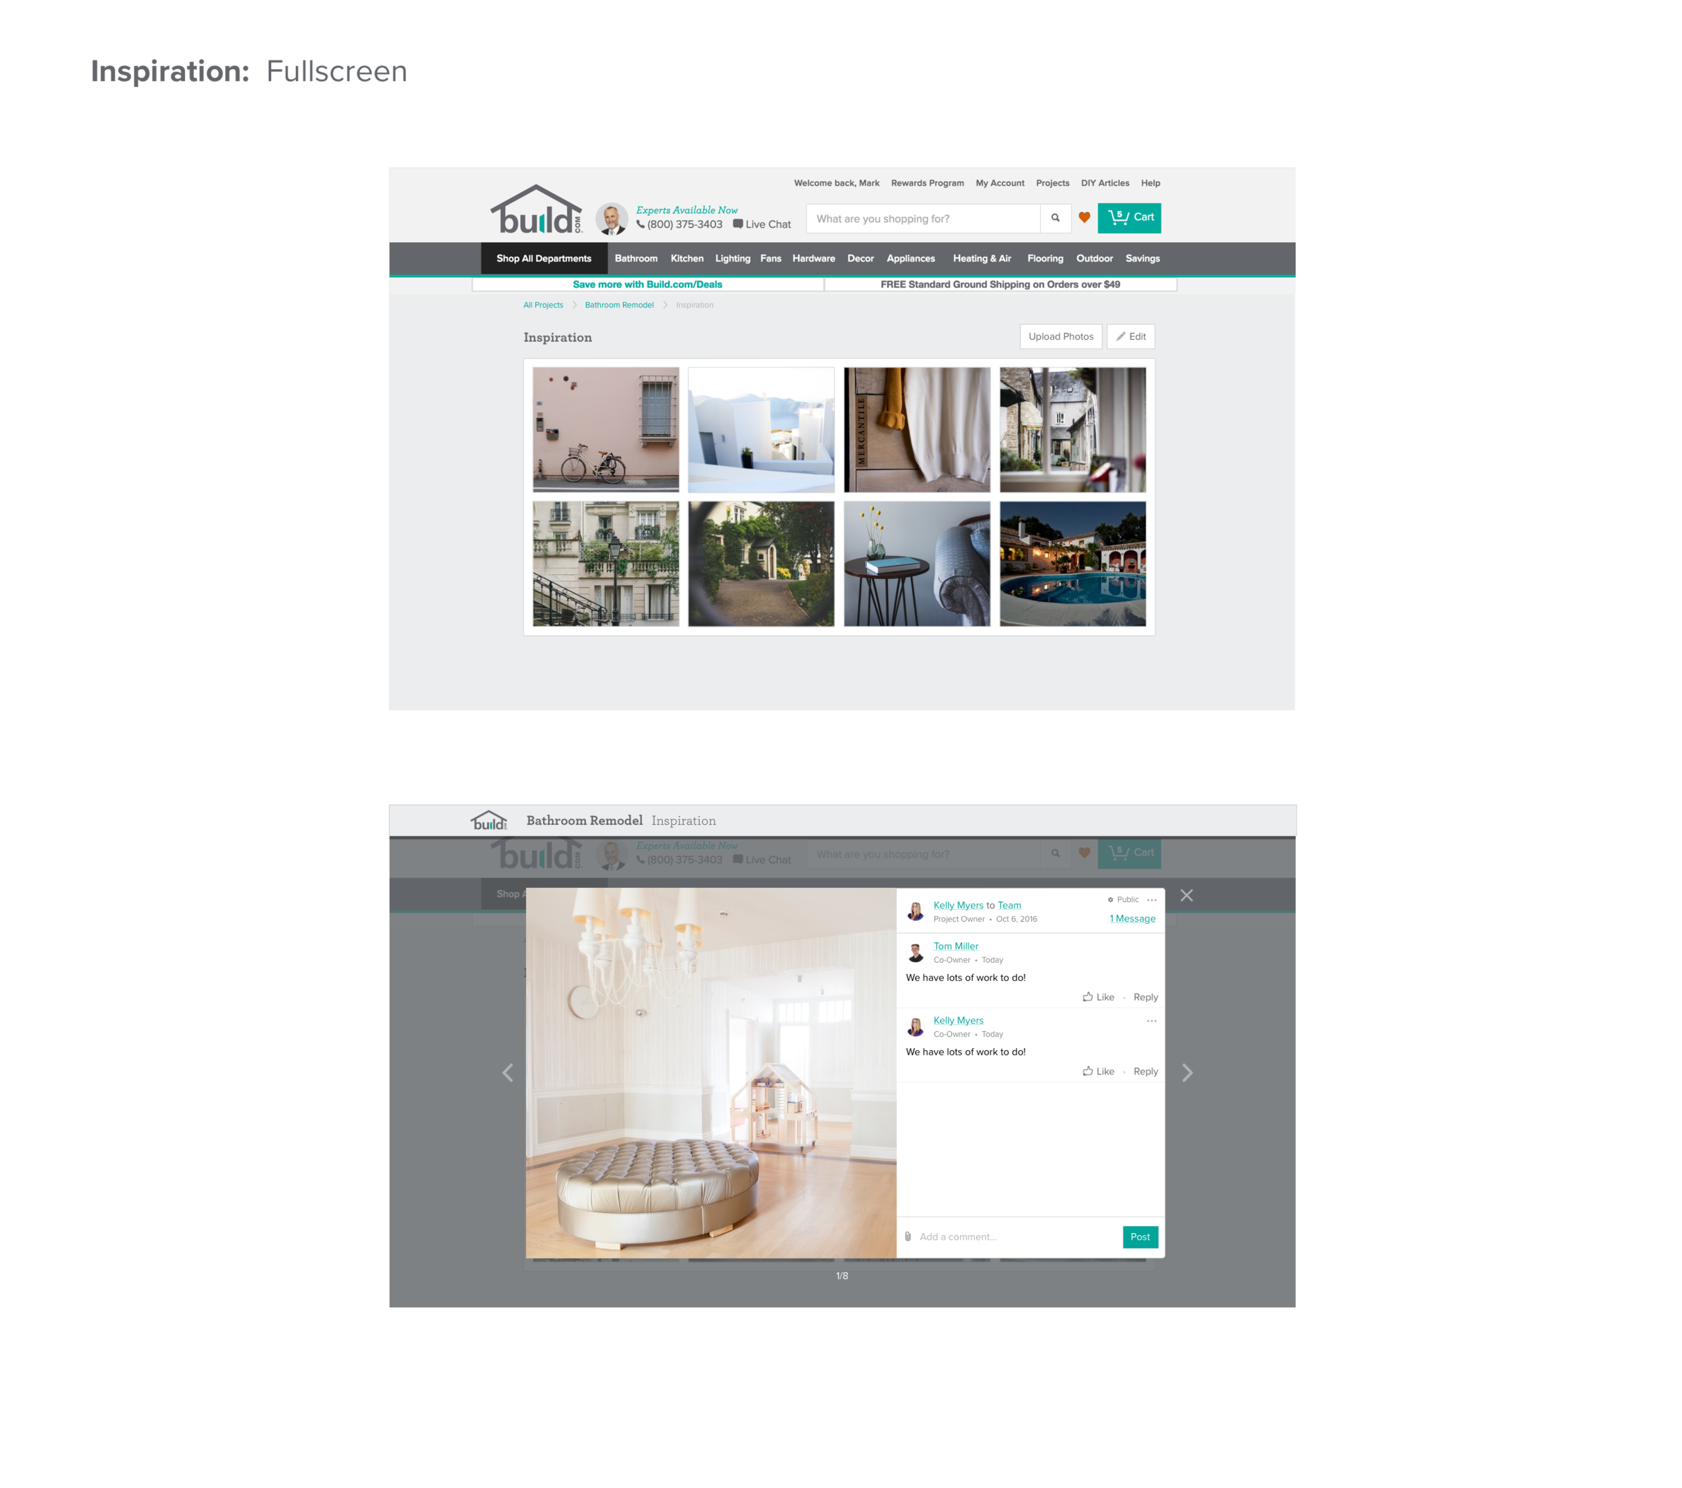This screenshot has width=1682, height=1488.
Task: Click the Live Chat icon
Action: coord(743,224)
